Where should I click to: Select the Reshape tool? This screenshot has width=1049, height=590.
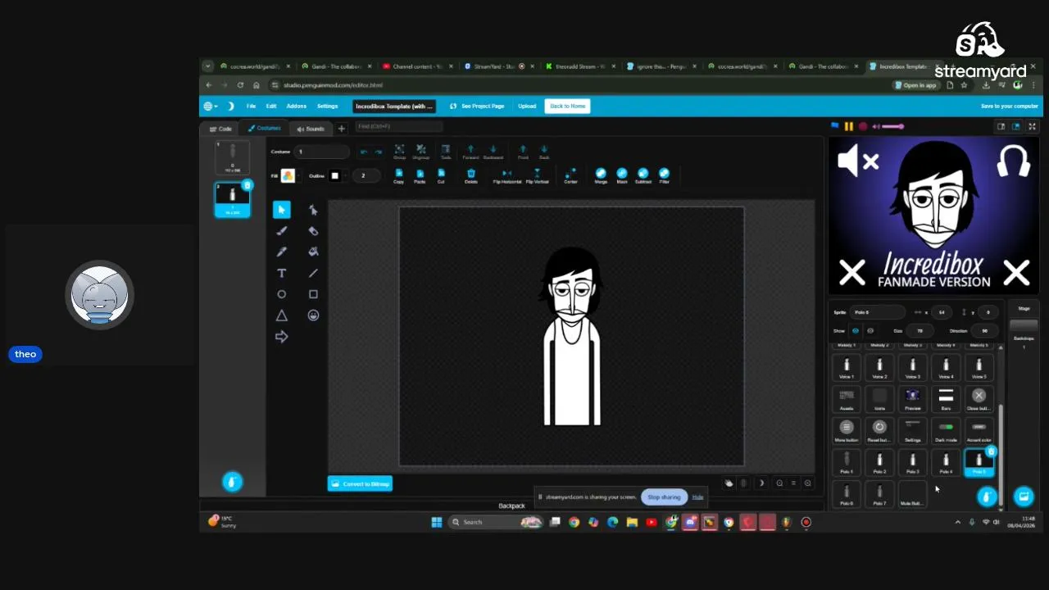pos(313,210)
